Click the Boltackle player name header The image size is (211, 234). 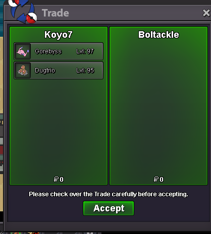click(x=159, y=35)
